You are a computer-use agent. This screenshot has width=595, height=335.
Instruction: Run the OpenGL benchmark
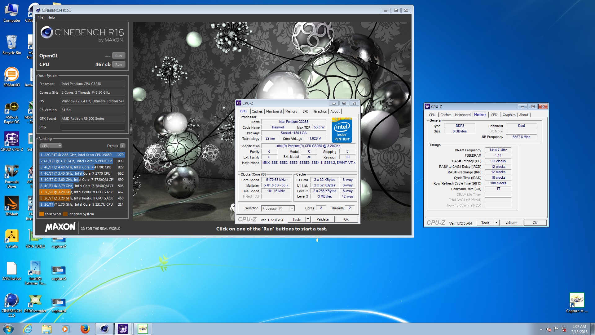pos(118,56)
